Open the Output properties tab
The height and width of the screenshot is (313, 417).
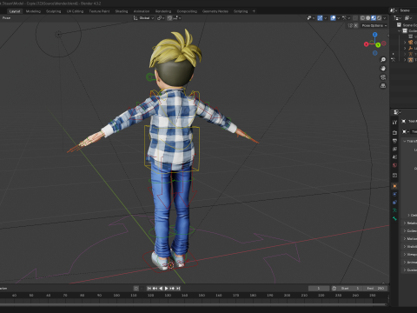[x=394, y=141]
